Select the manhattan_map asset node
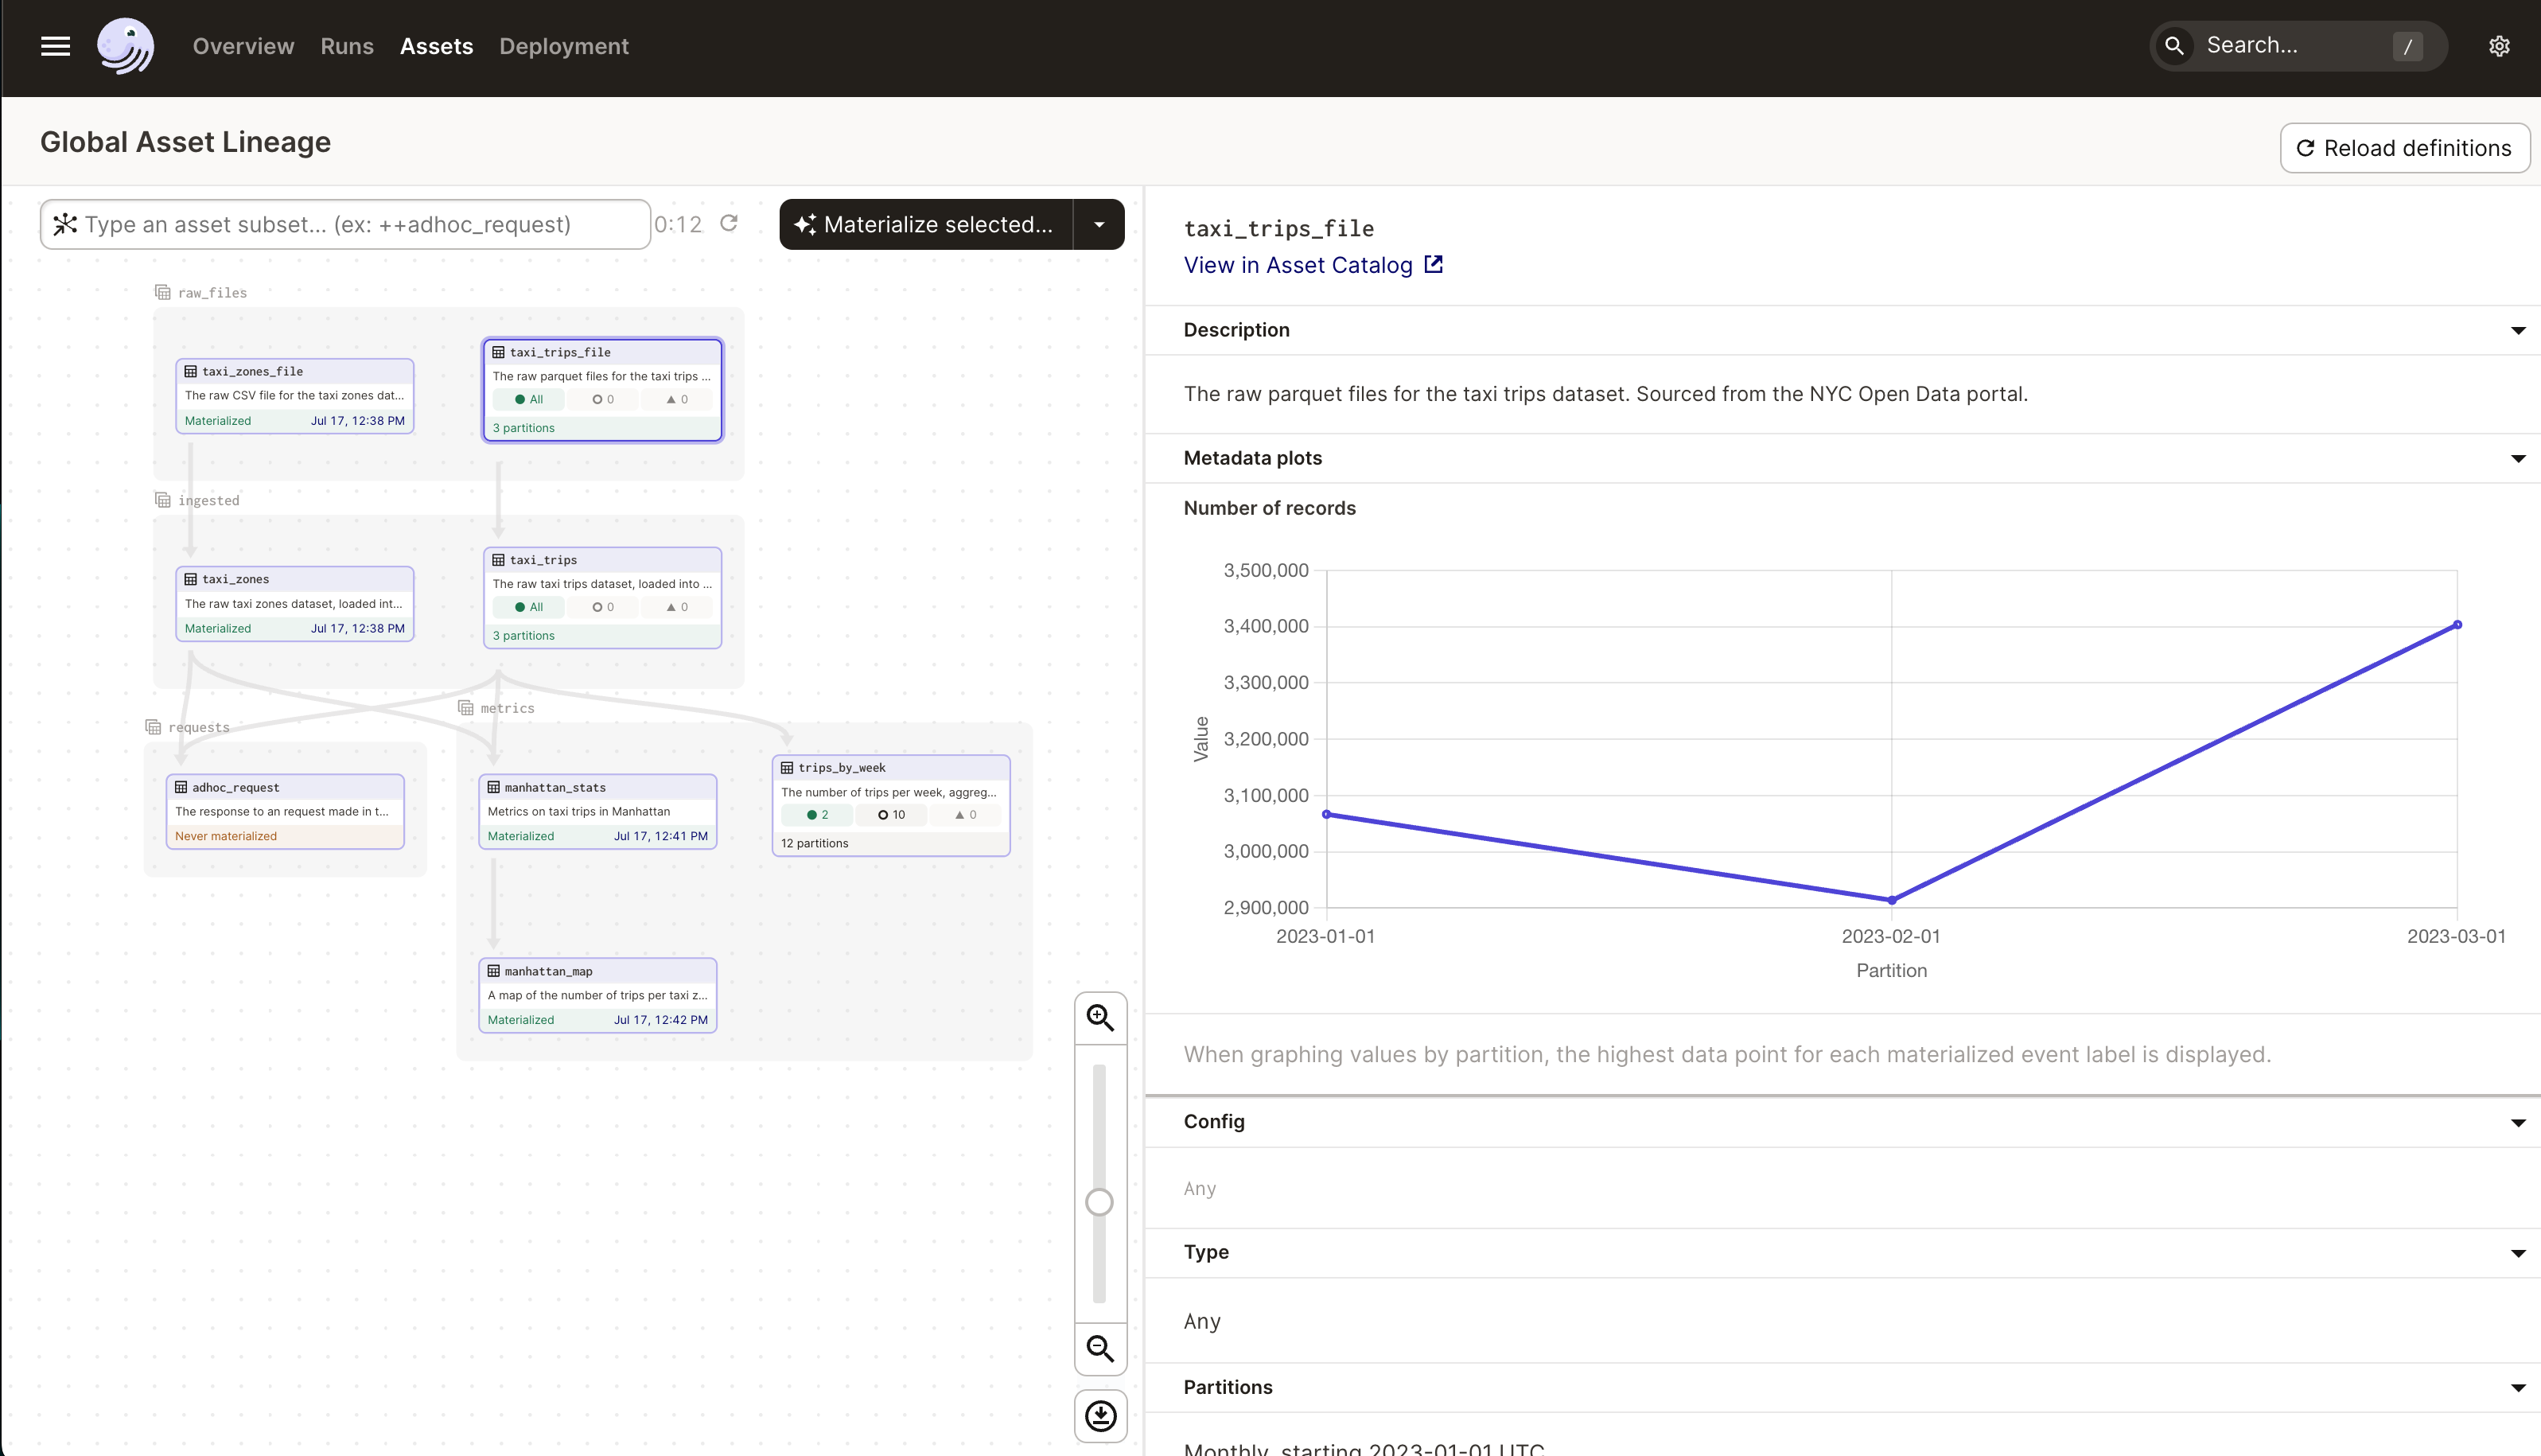This screenshot has width=2541, height=1456. (597, 995)
